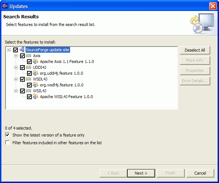Click the Error Details... button
The image size is (219, 183).
coord(195,81)
